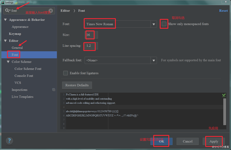The width and height of the screenshot is (231, 150).
Task: Apply the font settings
Action: click(214, 141)
